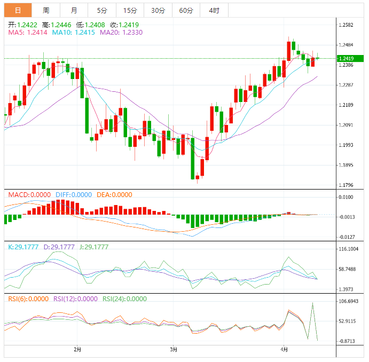This screenshot has height=362, width=369.
Task: Open the 月 monthly chart tab
Action: [x=74, y=10]
